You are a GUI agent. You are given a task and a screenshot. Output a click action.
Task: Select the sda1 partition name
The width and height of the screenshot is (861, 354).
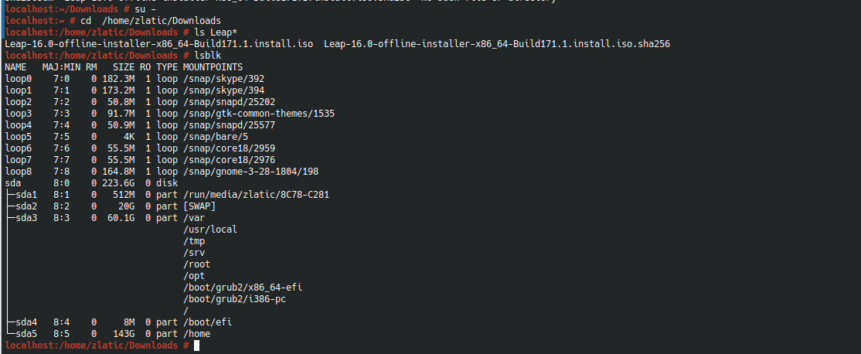(x=26, y=195)
